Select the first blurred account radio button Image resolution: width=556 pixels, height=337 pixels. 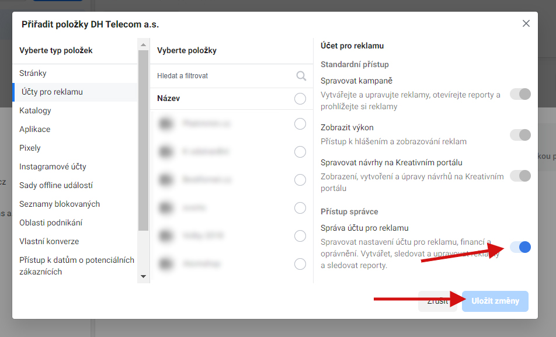pyautogui.click(x=300, y=124)
